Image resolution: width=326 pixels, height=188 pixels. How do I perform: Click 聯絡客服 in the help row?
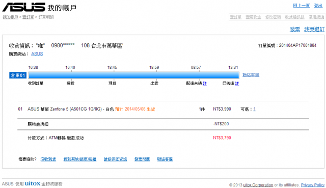(165, 159)
